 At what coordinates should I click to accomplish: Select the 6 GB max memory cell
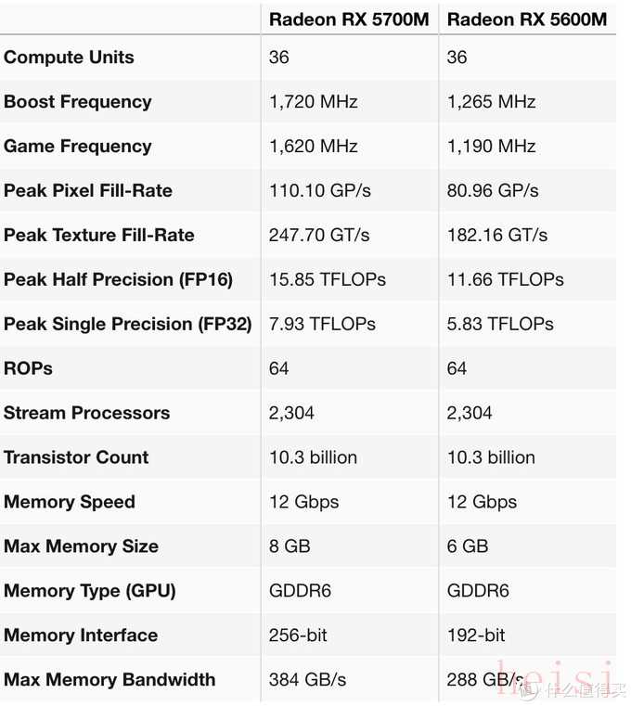pos(467,547)
